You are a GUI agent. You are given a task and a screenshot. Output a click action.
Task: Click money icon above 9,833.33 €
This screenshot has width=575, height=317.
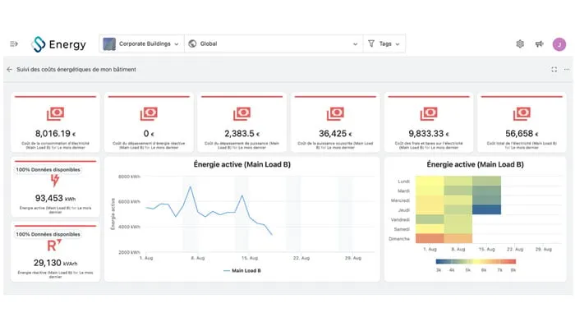[429, 113]
